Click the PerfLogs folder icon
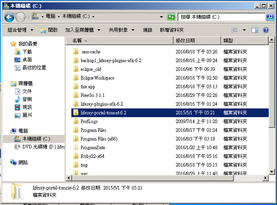The height and width of the screenshot is (205, 277). [x=76, y=121]
